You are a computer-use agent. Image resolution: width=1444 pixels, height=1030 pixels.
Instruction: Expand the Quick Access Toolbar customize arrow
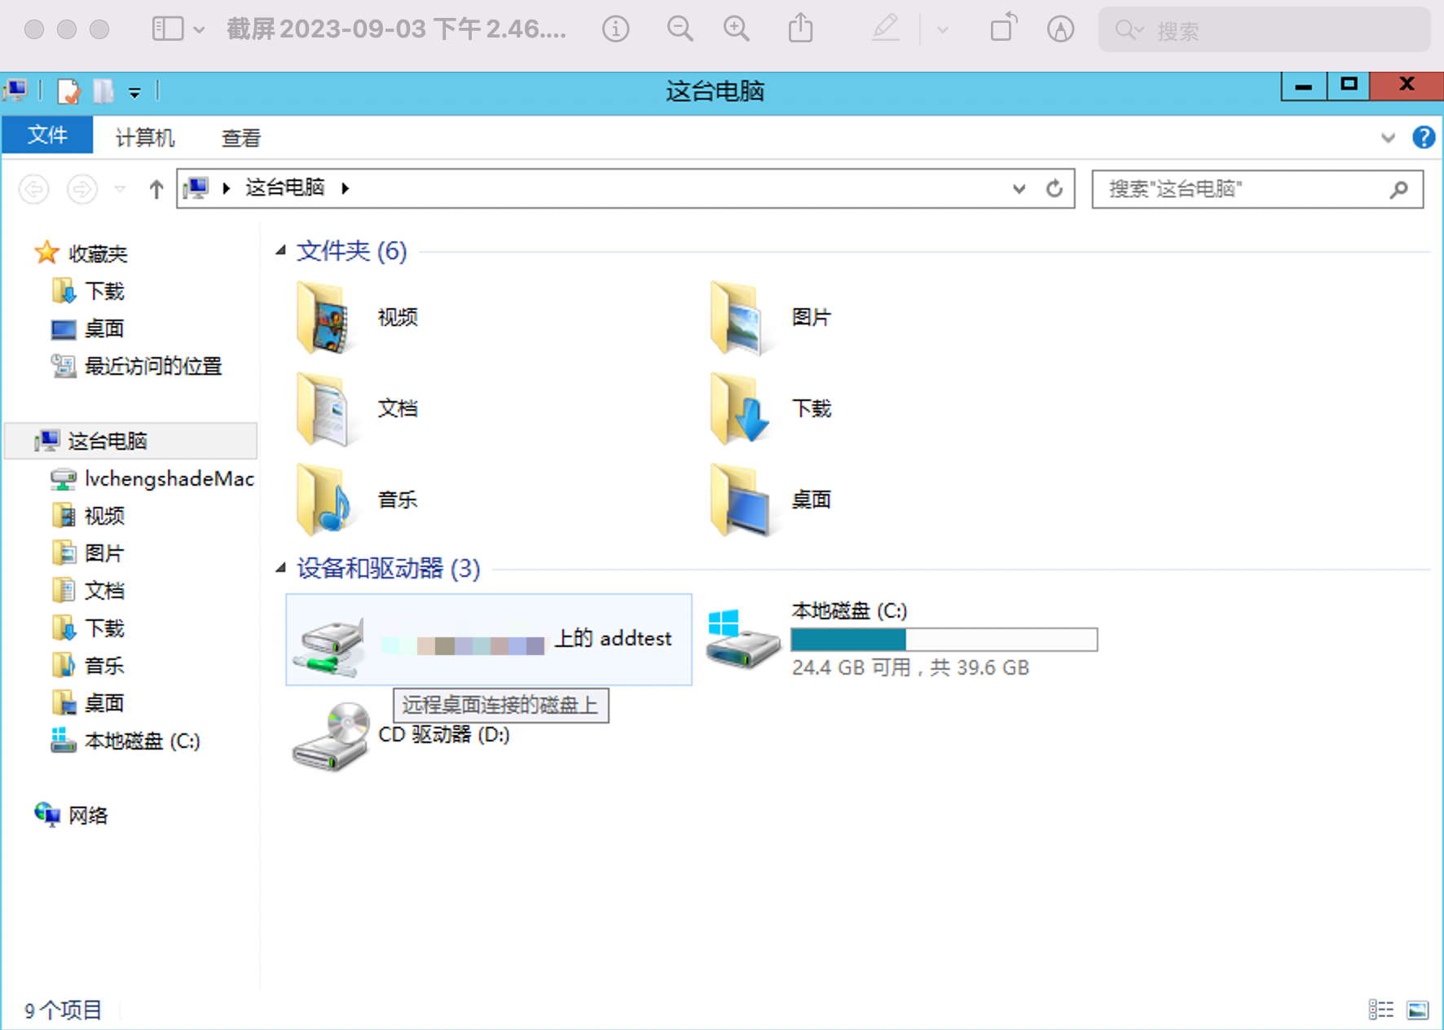[x=134, y=92]
